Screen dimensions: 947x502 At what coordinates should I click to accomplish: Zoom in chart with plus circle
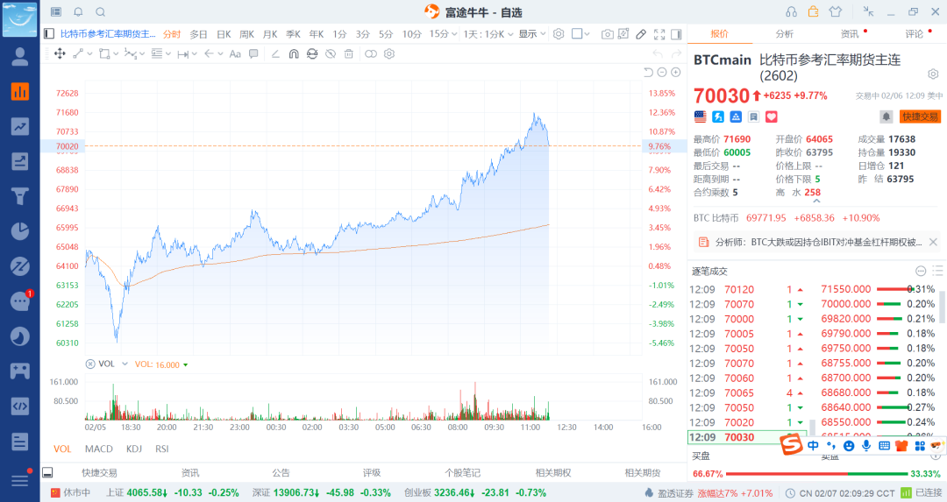[676, 73]
